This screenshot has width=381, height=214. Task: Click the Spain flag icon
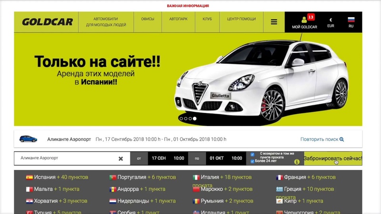click(30, 177)
